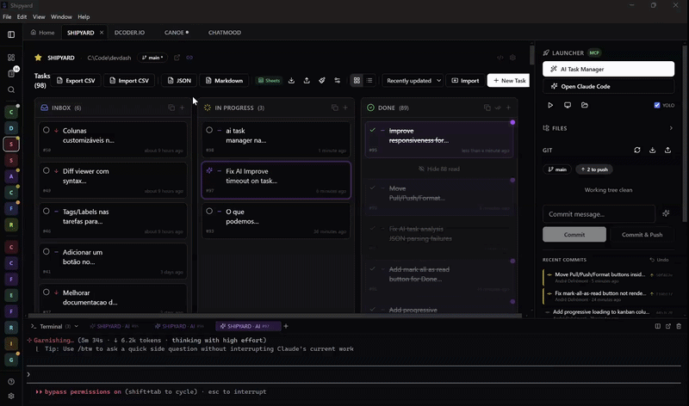Click the Sheets button
Image resolution: width=689 pixels, height=406 pixels.
click(x=269, y=80)
